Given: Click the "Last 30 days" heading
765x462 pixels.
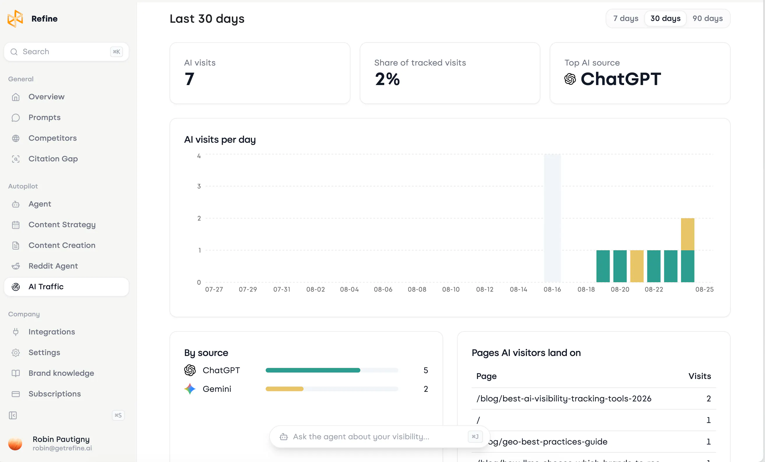Looking at the screenshot, I should tap(207, 19).
